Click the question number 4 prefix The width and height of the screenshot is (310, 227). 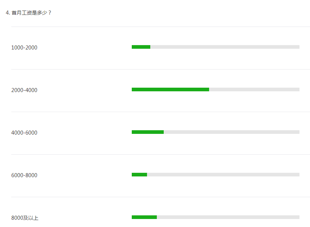tap(8, 13)
